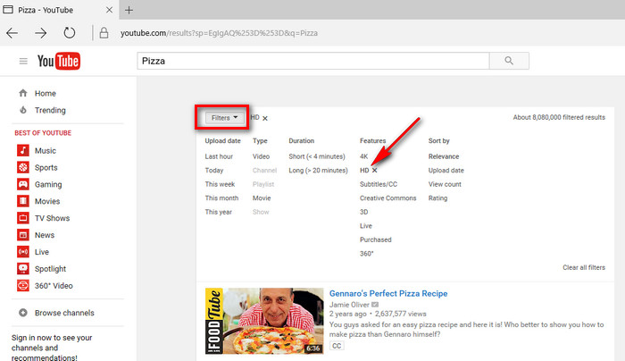Click the Browse channels plus icon
This screenshot has height=361, width=625.
click(x=23, y=313)
